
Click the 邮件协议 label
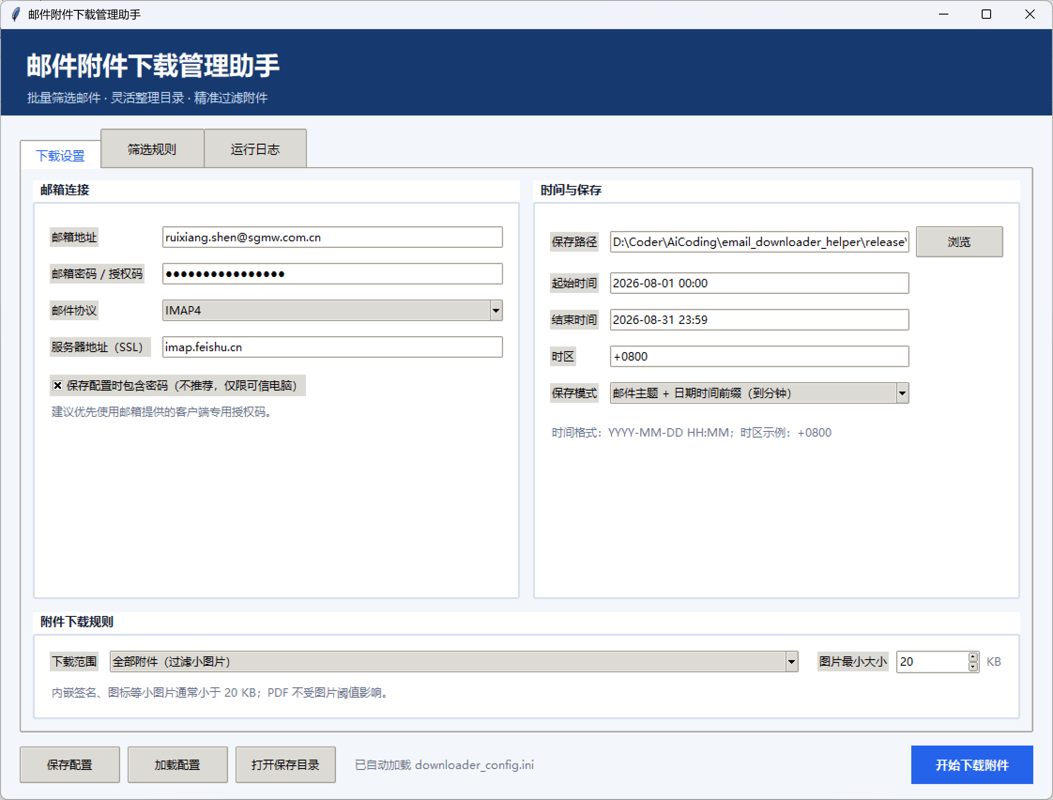(x=74, y=310)
